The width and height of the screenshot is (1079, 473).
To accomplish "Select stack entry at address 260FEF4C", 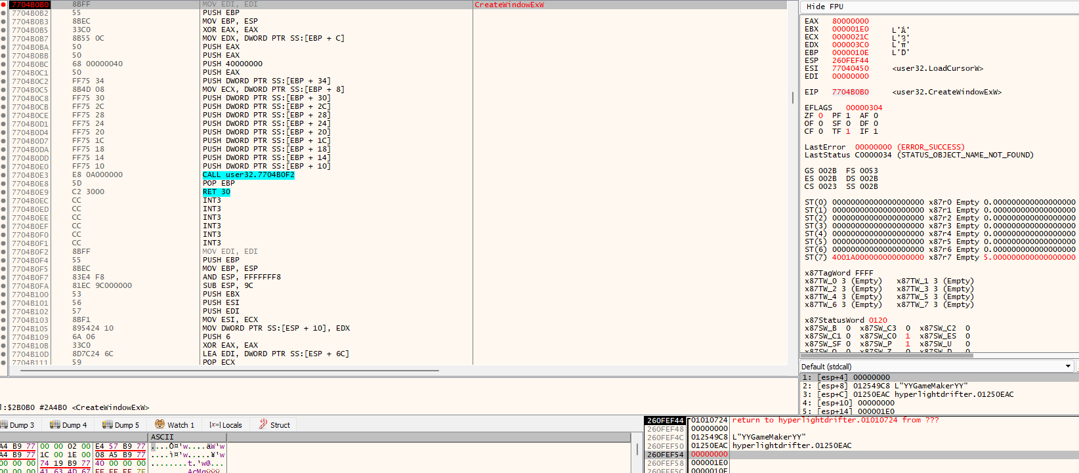I will 666,438.
